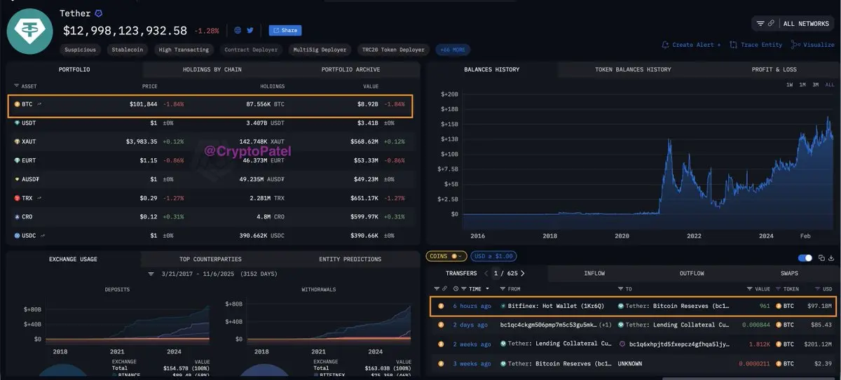Open the PORTFOLIO ARCHIVE tab
This screenshot has width=841, height=380.
coord(350,69)
